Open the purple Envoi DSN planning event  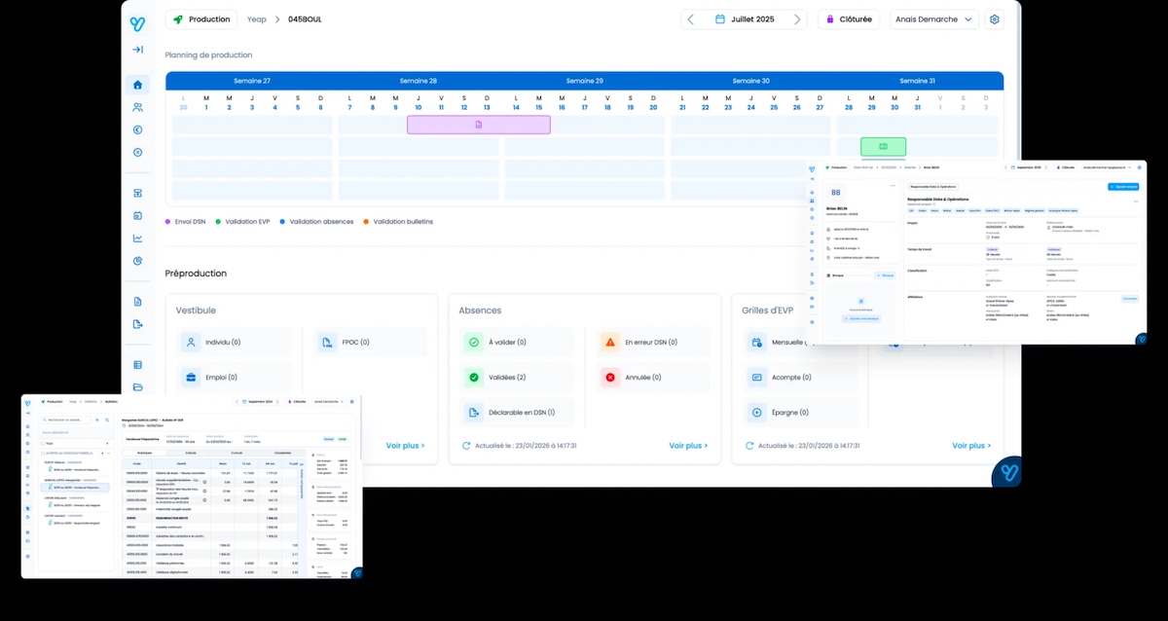478,125
